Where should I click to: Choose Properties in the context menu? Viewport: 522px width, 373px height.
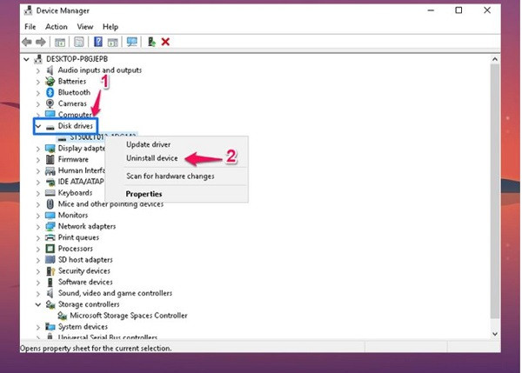[144, 194]
